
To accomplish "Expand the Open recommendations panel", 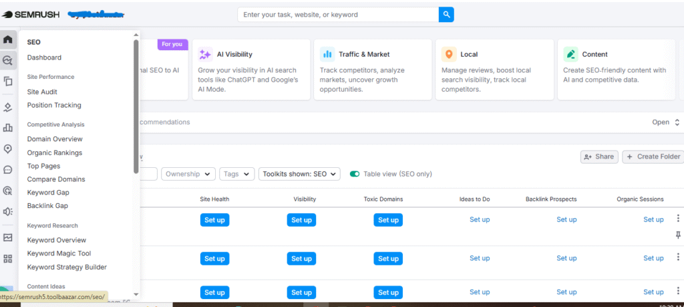I will pyautogui.click(x=666, y=122).
